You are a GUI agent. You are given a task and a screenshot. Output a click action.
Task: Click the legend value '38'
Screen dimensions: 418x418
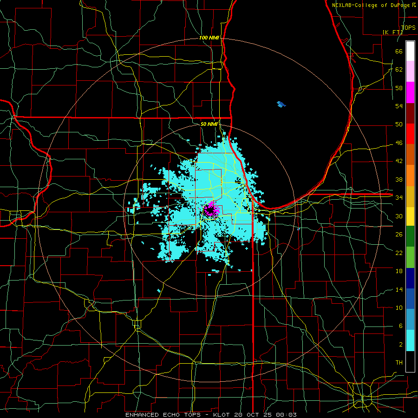point(399,179)
